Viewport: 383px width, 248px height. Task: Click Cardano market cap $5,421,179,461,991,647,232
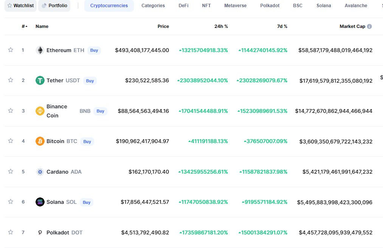(x=337, y=172)
